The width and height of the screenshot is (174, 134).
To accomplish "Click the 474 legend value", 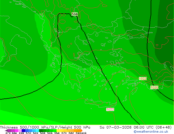I will click(x=8, y=133).
